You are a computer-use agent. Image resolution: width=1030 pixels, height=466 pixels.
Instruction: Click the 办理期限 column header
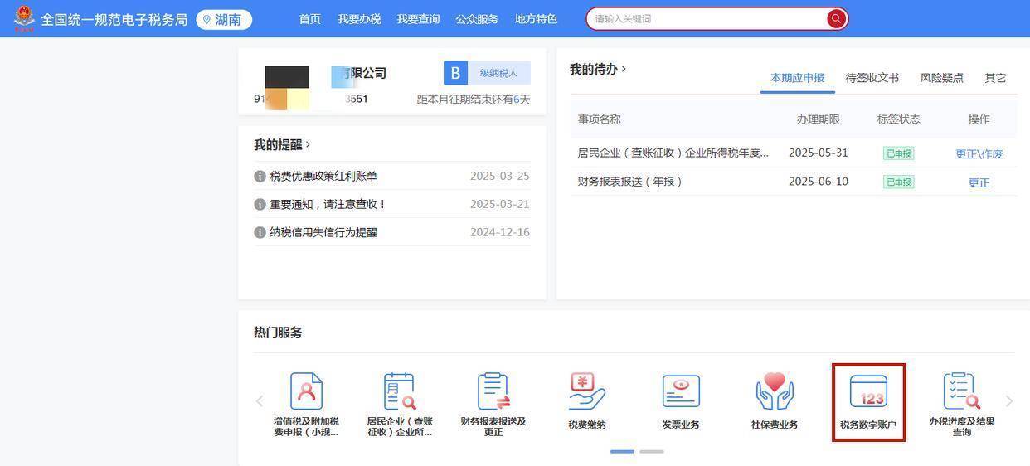pyautogui.click(x=819, y=119)
